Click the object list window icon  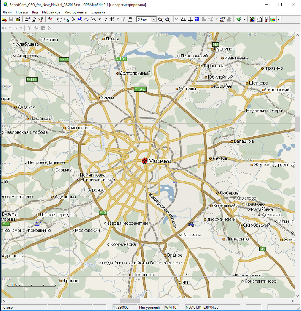222,19
